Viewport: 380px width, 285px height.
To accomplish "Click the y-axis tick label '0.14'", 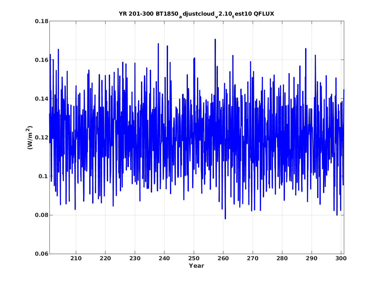I will (x=41, y=99).
